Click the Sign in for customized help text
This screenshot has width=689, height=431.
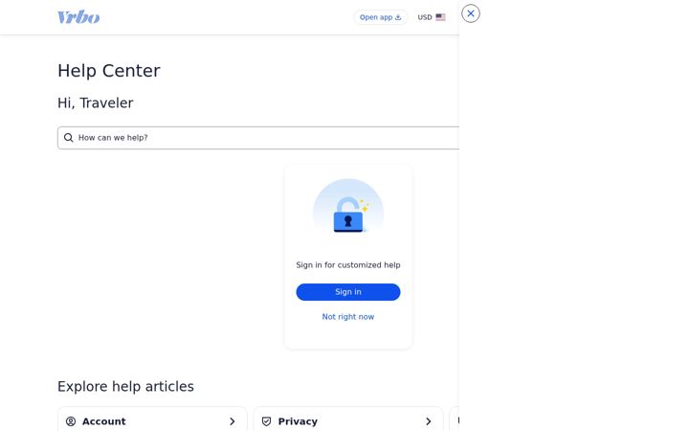[348, 265]
